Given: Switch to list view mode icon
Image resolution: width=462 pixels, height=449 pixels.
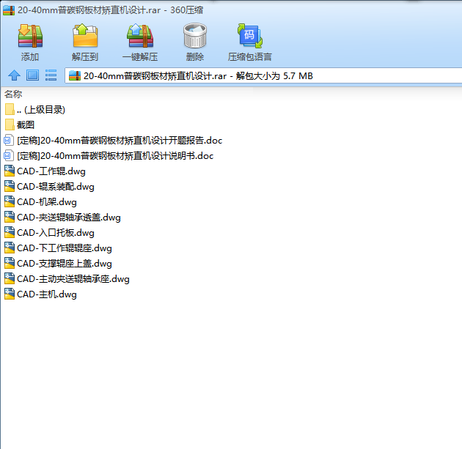Looking at the screenshot, I should 51,75.
